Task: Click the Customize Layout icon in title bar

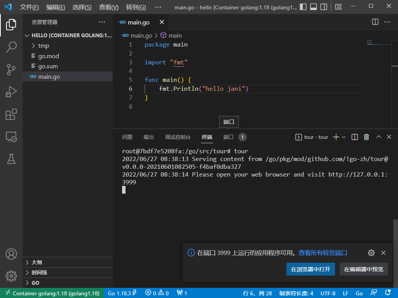Action: pos(339,7)
